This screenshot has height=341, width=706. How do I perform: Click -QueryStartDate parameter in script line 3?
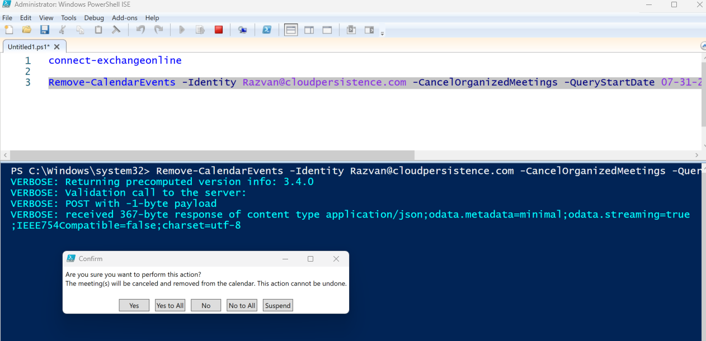click(609, 82)
